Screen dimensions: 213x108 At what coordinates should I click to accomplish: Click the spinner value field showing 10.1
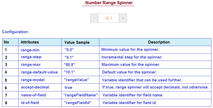109,18
